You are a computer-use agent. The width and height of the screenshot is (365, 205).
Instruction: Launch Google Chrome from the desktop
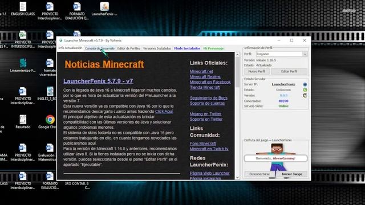click(x=49, y=122)
